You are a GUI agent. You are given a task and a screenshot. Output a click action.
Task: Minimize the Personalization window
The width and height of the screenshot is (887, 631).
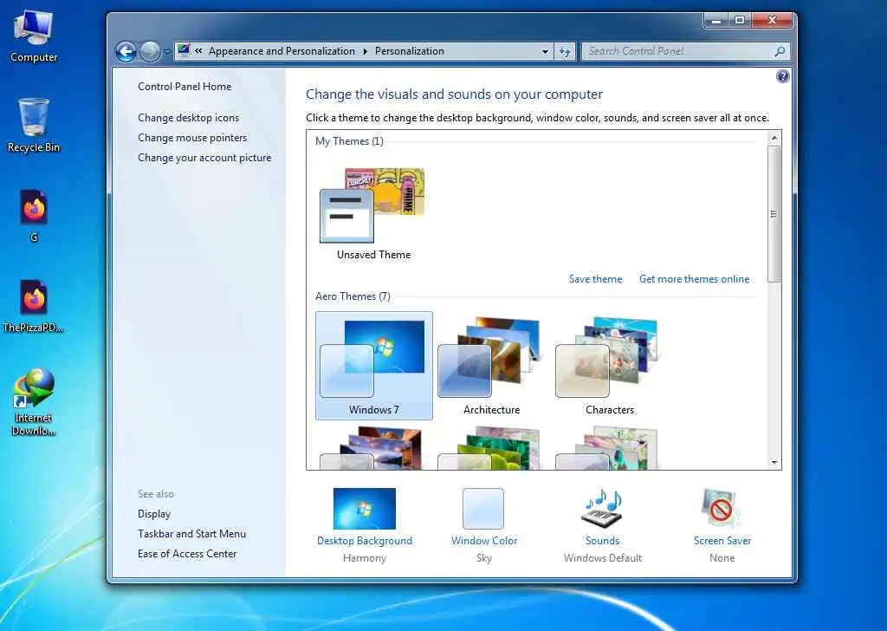(x=716, y=21)
